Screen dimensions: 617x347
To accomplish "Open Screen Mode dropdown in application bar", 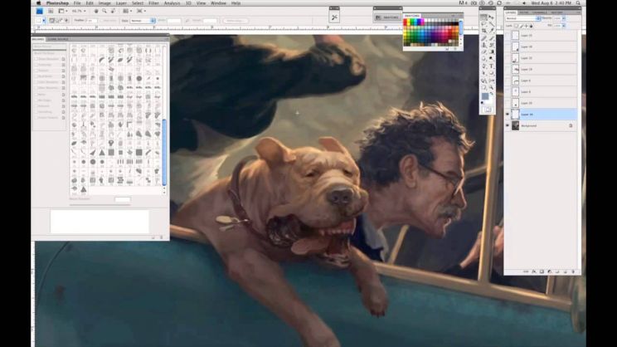I will [x=141, y=11].
